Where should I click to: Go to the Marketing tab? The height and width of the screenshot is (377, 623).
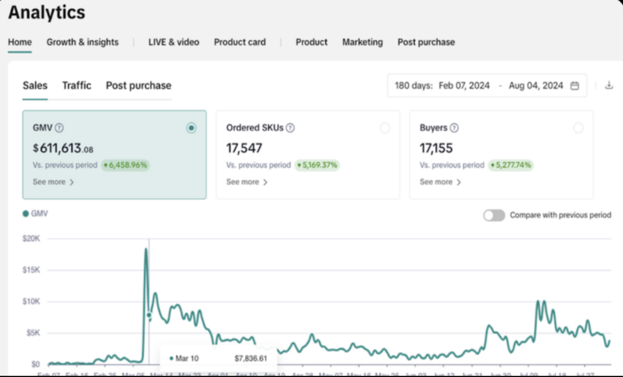362,42
